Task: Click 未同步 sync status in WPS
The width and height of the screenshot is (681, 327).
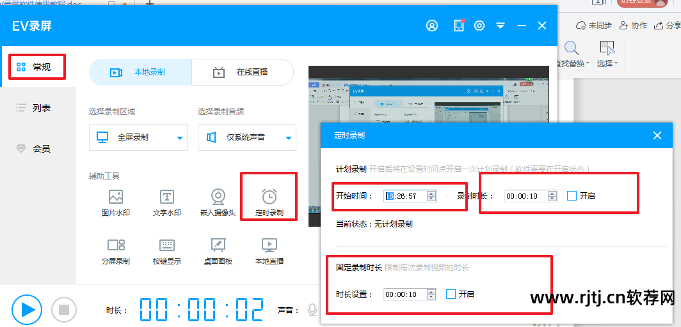Action: tap(594, 26)
